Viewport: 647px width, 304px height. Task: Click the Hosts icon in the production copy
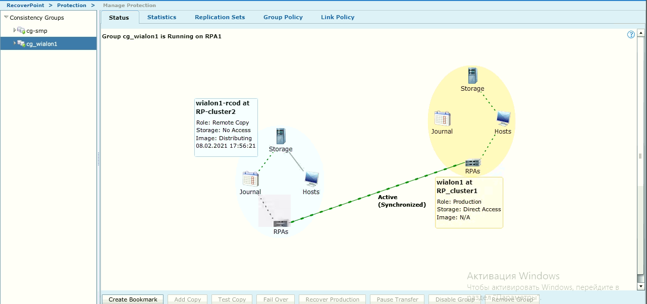point(503,118)
